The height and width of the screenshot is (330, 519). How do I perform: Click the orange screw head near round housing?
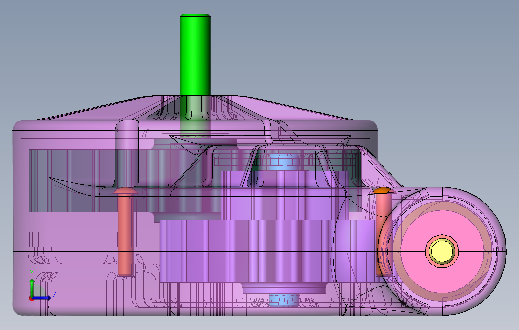click(382, 190)
